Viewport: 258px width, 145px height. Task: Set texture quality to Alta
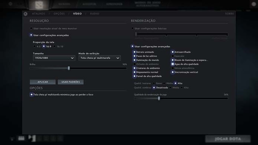click(176, 83)
